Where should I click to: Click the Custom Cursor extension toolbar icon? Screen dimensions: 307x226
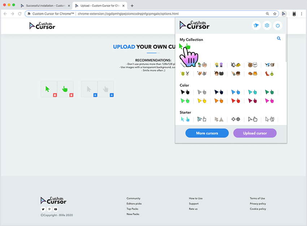(x=284, y=14)
